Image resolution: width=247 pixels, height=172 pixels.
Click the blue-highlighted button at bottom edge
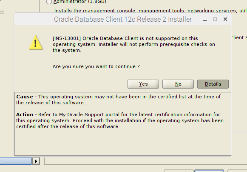(209, 171)
